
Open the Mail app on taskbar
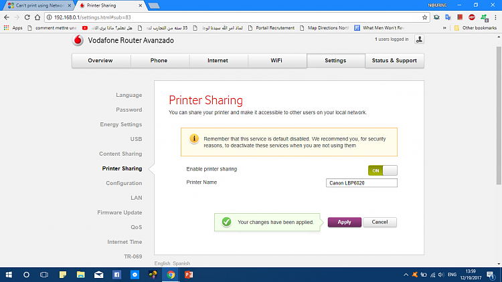(x=98, y=275)
